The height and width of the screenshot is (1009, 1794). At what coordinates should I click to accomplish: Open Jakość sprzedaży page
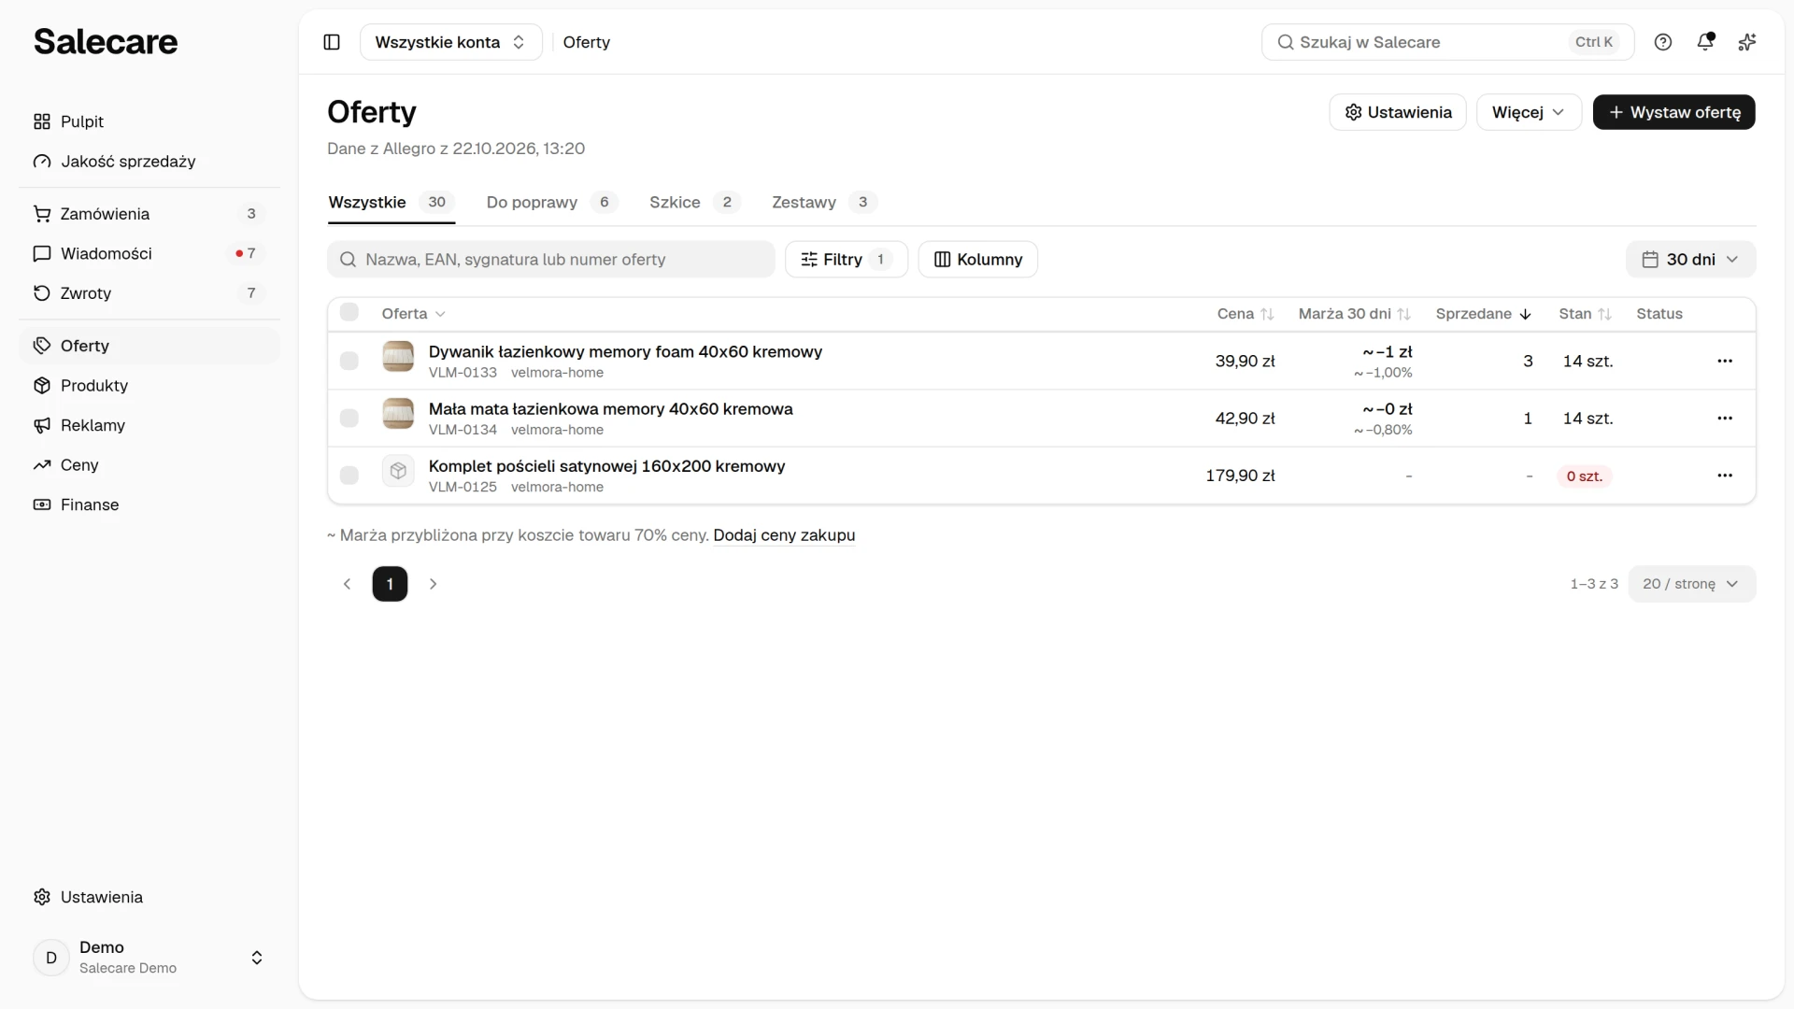click(149, 162)
